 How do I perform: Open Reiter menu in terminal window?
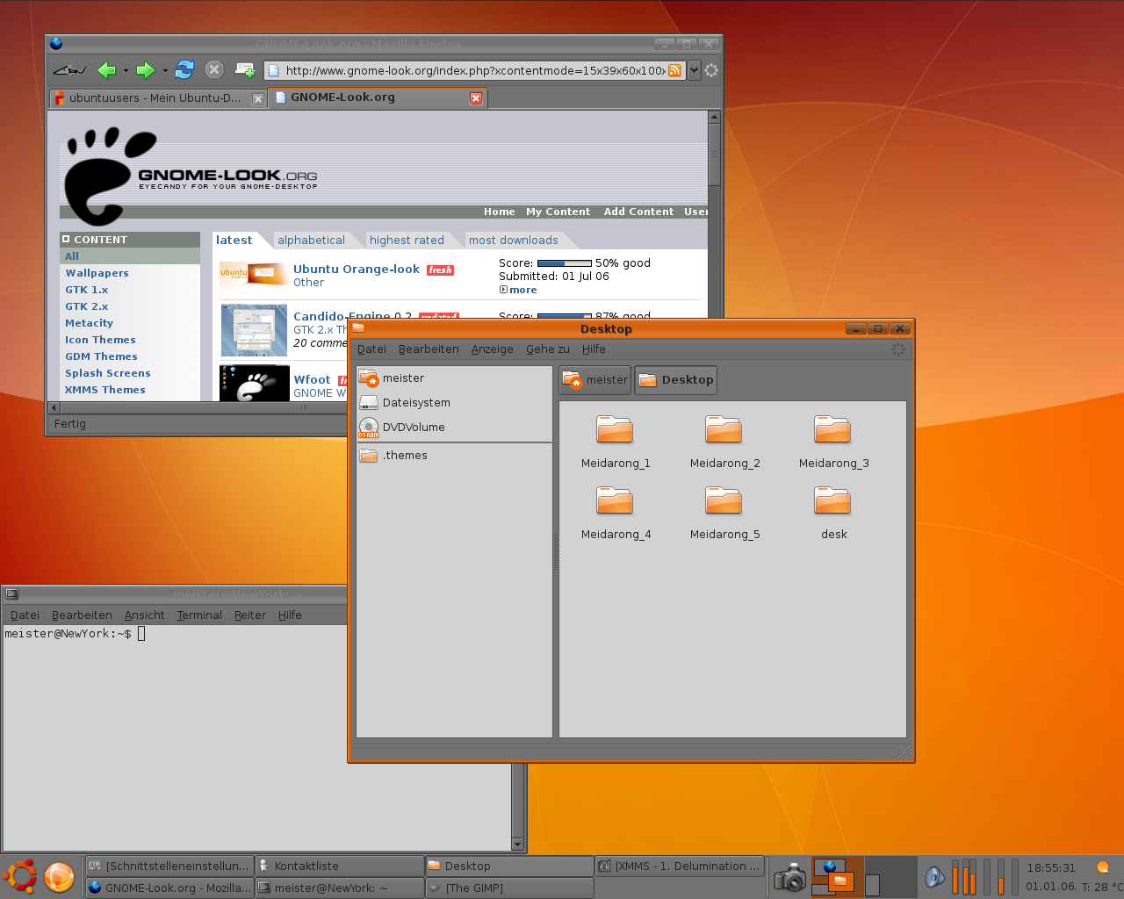point(250,615)
